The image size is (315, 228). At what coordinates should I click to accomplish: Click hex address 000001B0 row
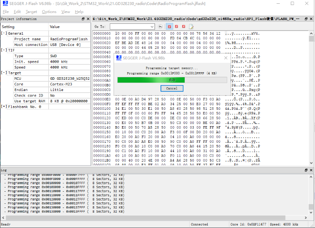tap(177, 160)
